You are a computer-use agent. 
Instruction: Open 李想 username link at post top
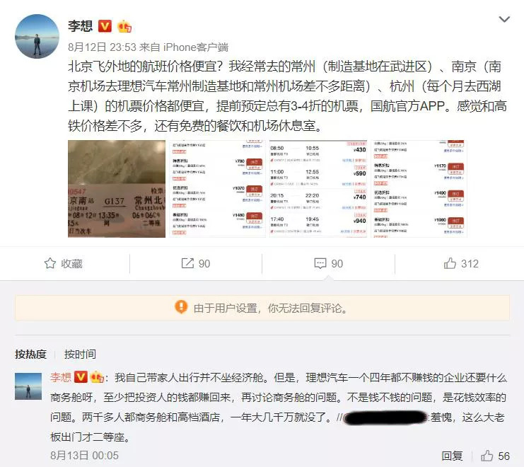pos(80,25)
